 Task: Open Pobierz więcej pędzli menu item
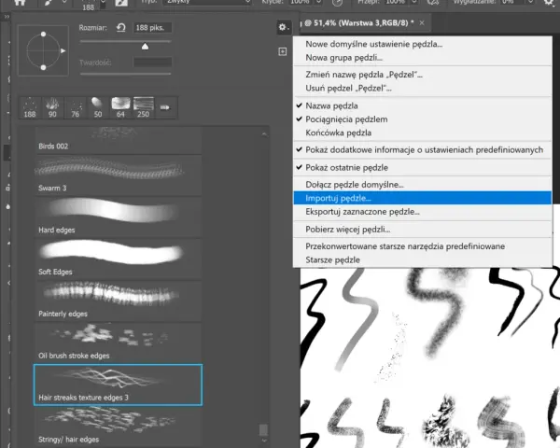[x=423, y=230]
